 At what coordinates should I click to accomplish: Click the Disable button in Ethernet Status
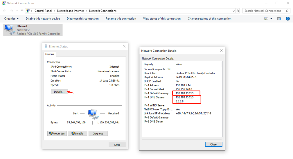click(x=78, y=133)
